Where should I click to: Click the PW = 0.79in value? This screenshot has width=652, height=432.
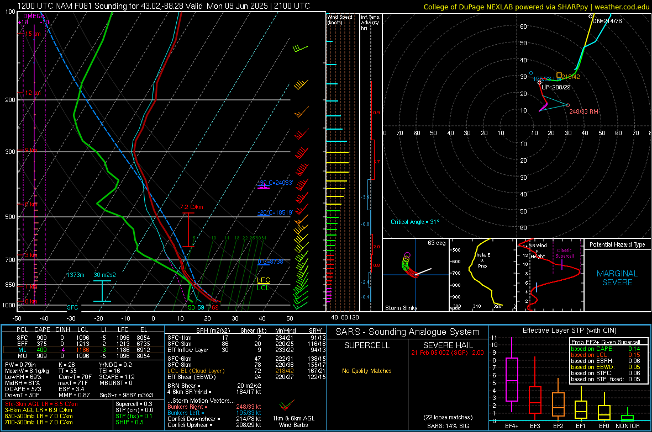click(20, 365)
